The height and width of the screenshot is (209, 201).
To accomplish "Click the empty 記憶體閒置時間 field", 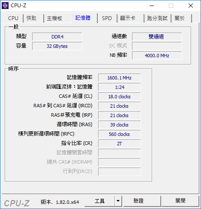I will tap(120, 153).
